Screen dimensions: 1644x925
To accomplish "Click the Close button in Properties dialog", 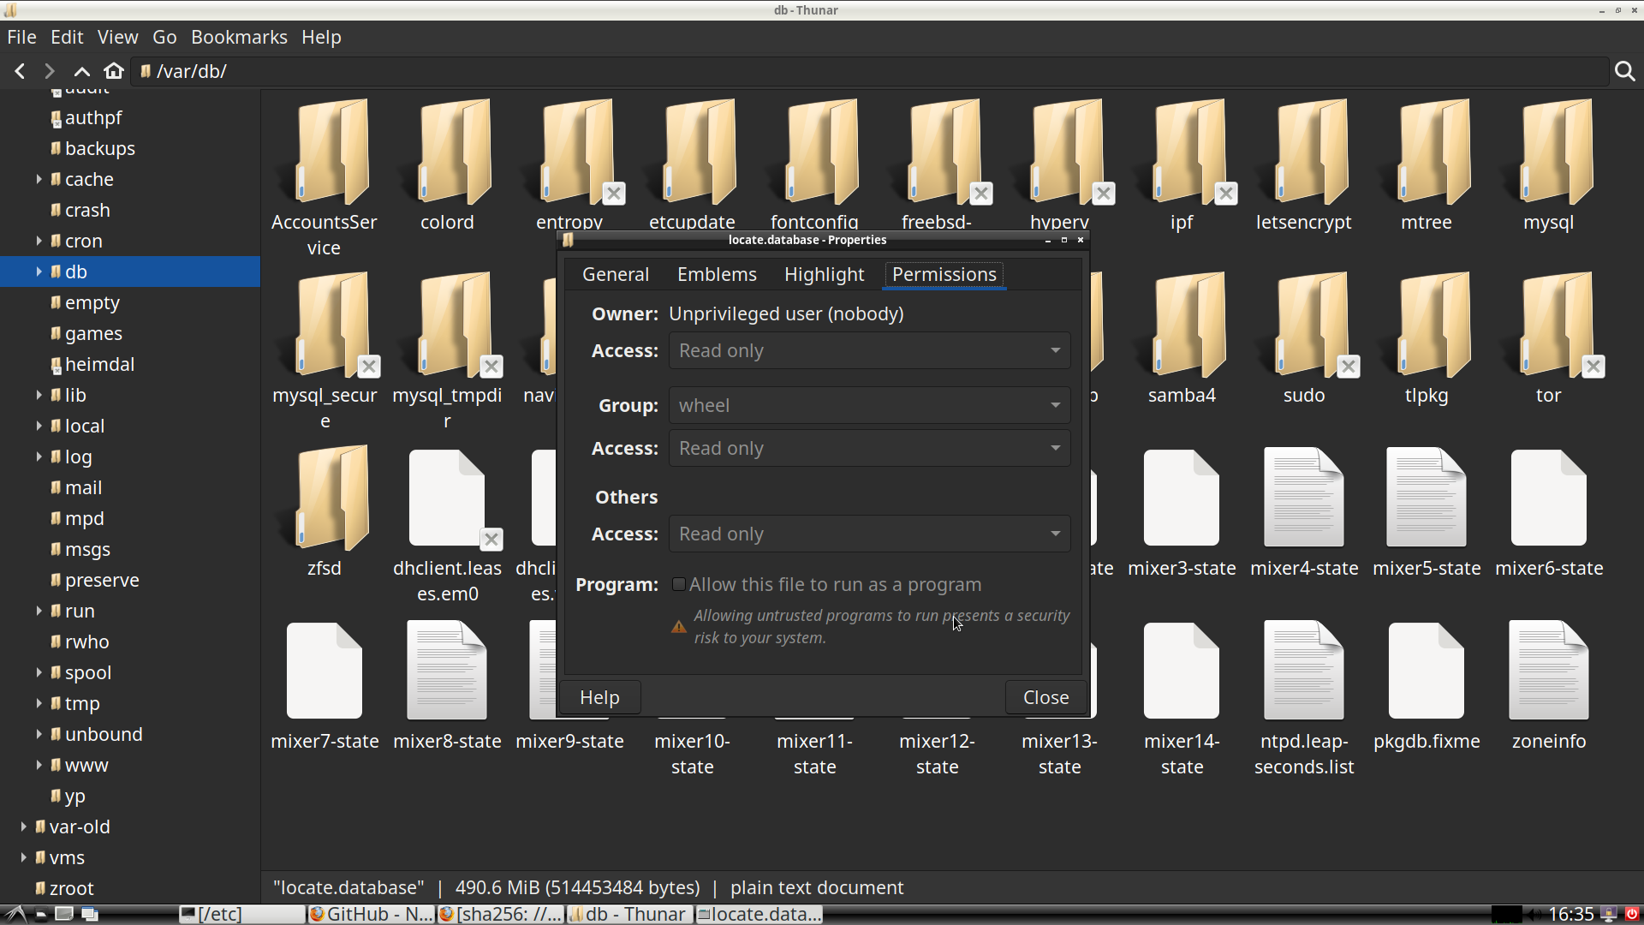I will 1045,697.
